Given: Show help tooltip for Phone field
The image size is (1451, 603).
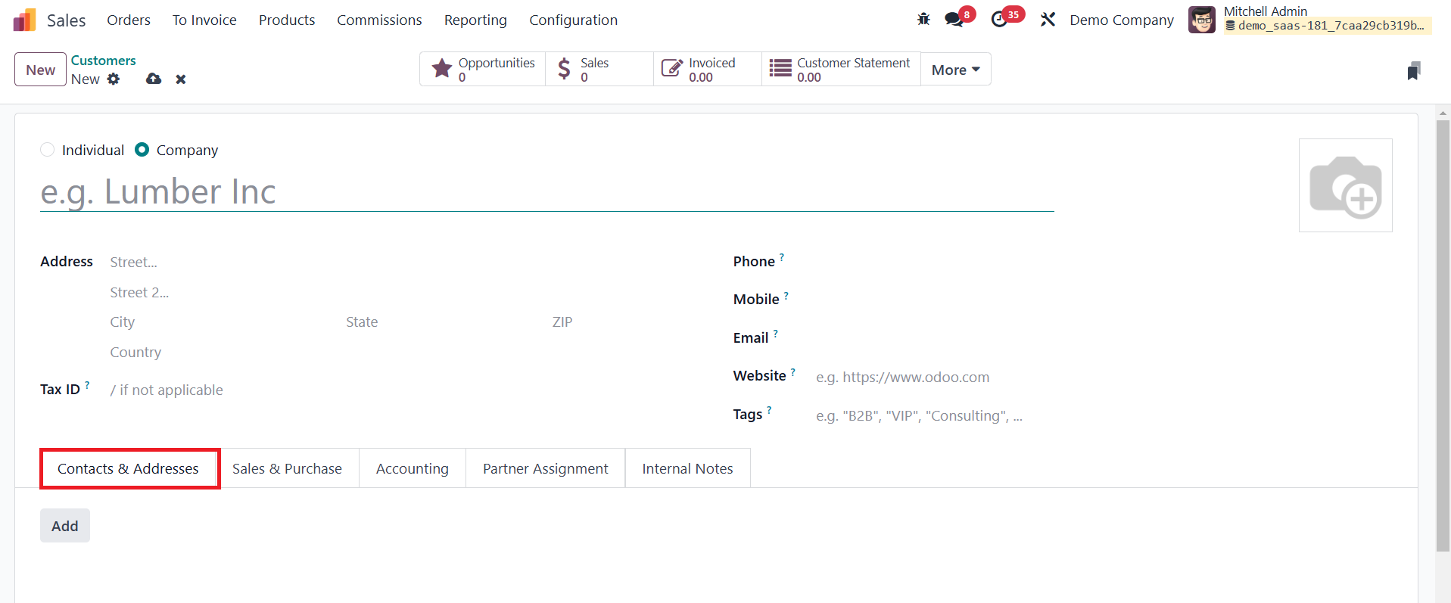Looking at the screenshot, I should [x=782, y=257].
